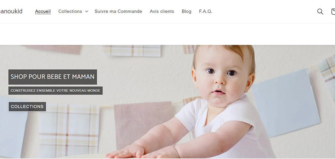Click the large blue paper sheet in the banner

(x=286, y=103)
